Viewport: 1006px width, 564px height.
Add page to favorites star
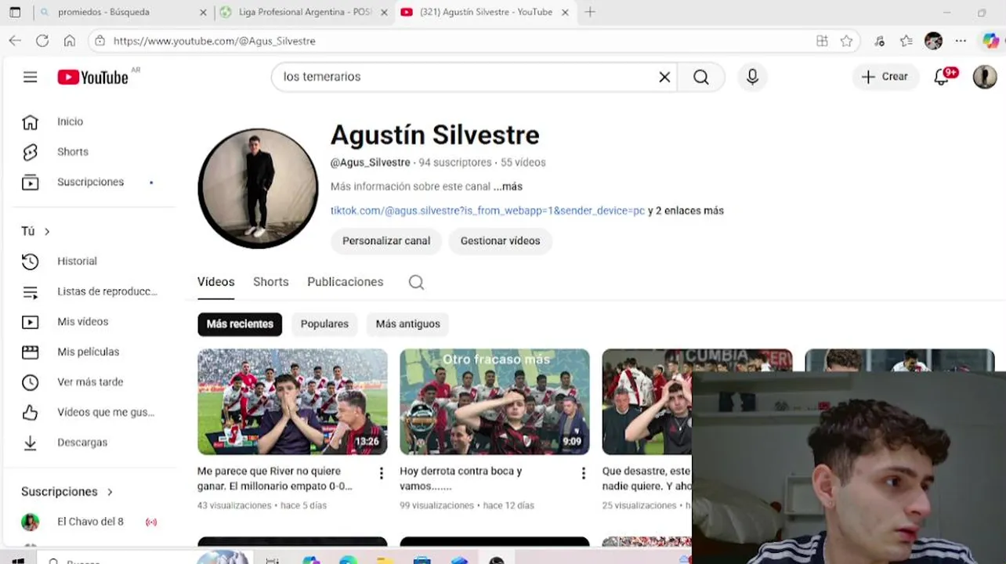(846, 41)
